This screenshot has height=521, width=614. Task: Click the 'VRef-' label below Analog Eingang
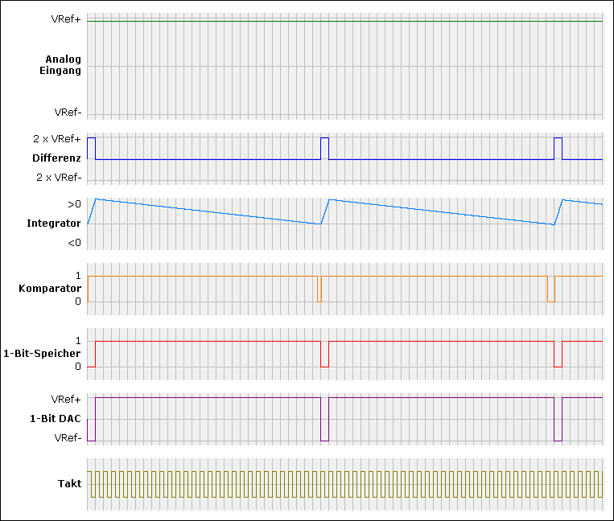pyautogui.click(x=68, y=113)
